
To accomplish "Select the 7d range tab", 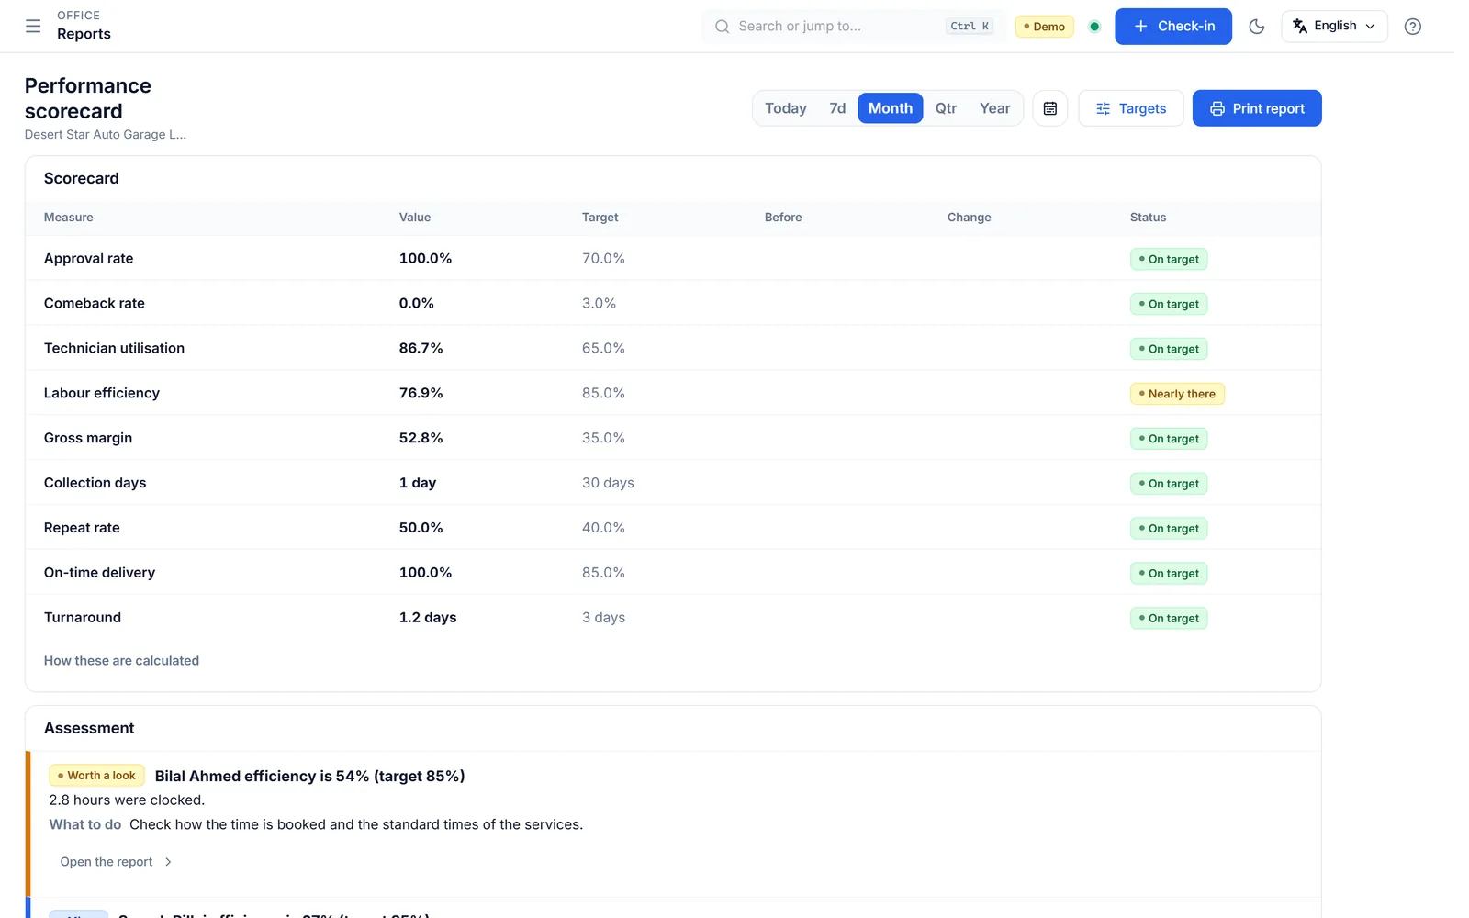I will coord(837,108).
